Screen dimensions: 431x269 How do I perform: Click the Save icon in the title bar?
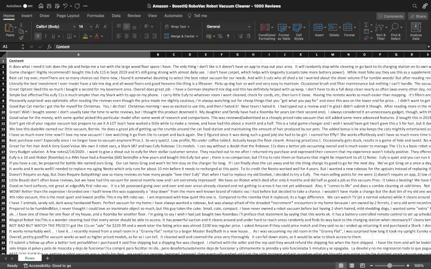49,6
